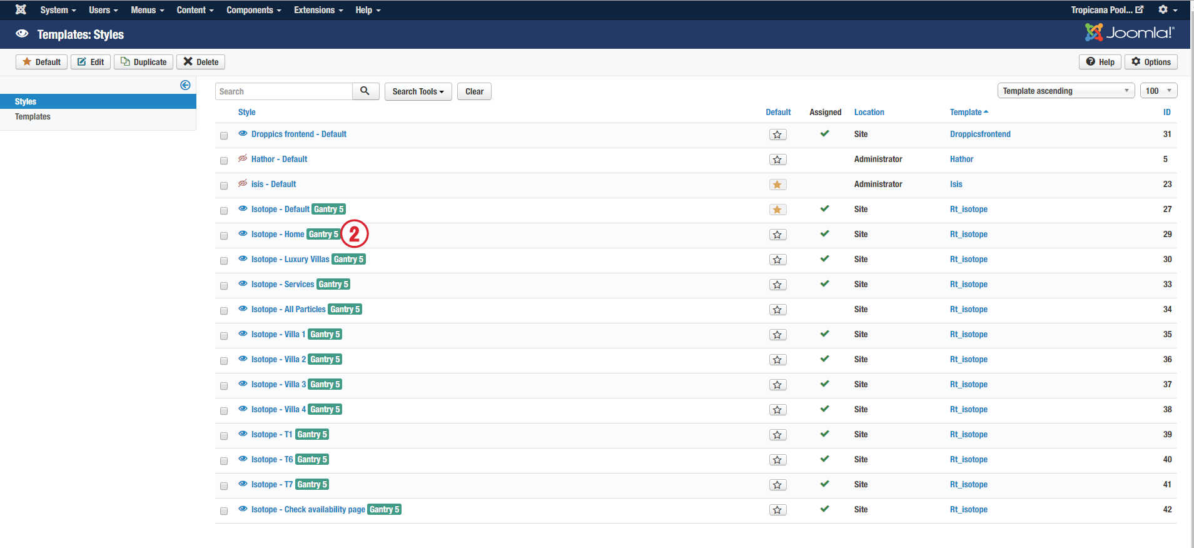Tick the checkbox for isis - Default
The width and height of the screenshot is (1194, 548).
click(x=224, y=186)
